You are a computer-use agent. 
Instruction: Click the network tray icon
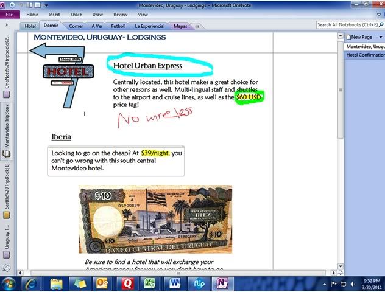[x=344, y=284]
